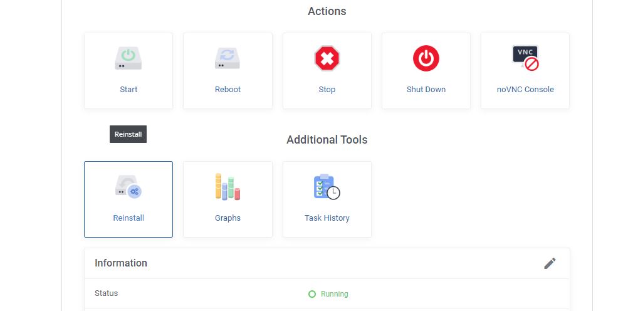Edit Information with the pencil icon
633x311 pixels.
[550, 263]
